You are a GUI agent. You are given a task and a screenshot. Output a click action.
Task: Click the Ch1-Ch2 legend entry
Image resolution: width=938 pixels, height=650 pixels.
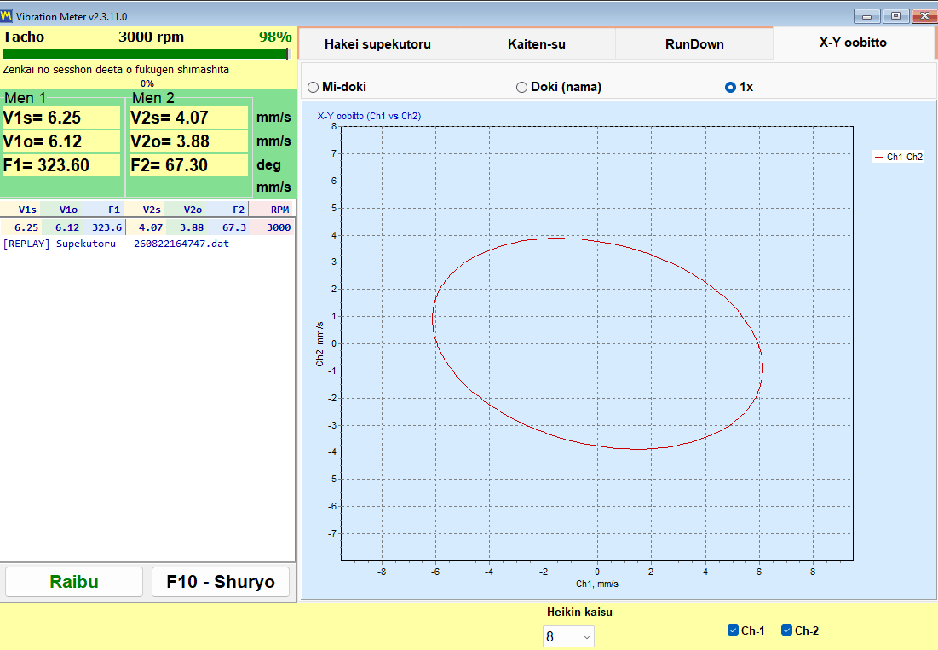coord(898,157)
